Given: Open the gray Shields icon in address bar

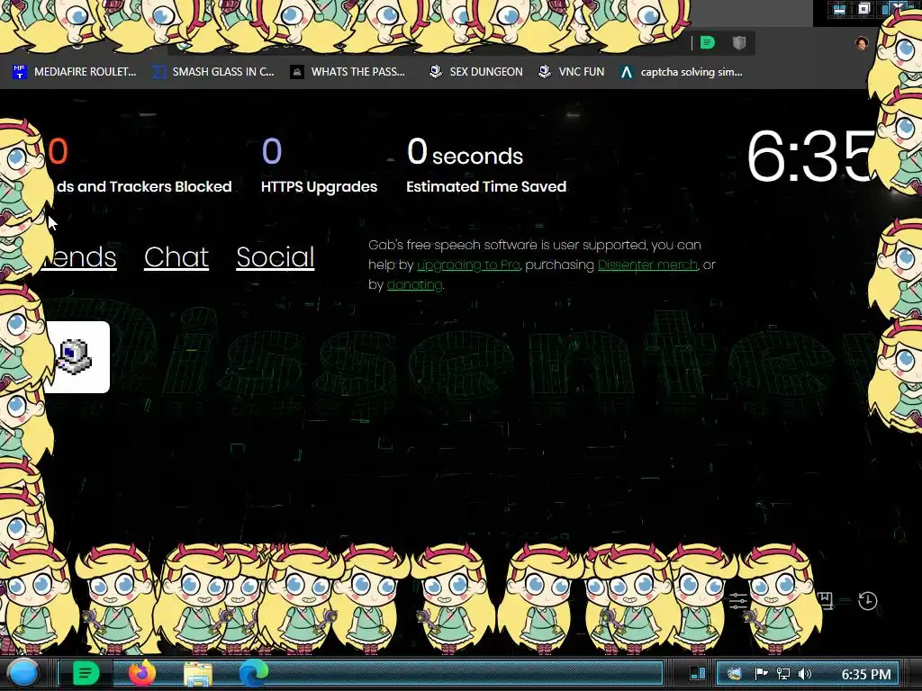Looking at the screenshot, I should coord(739,42).
